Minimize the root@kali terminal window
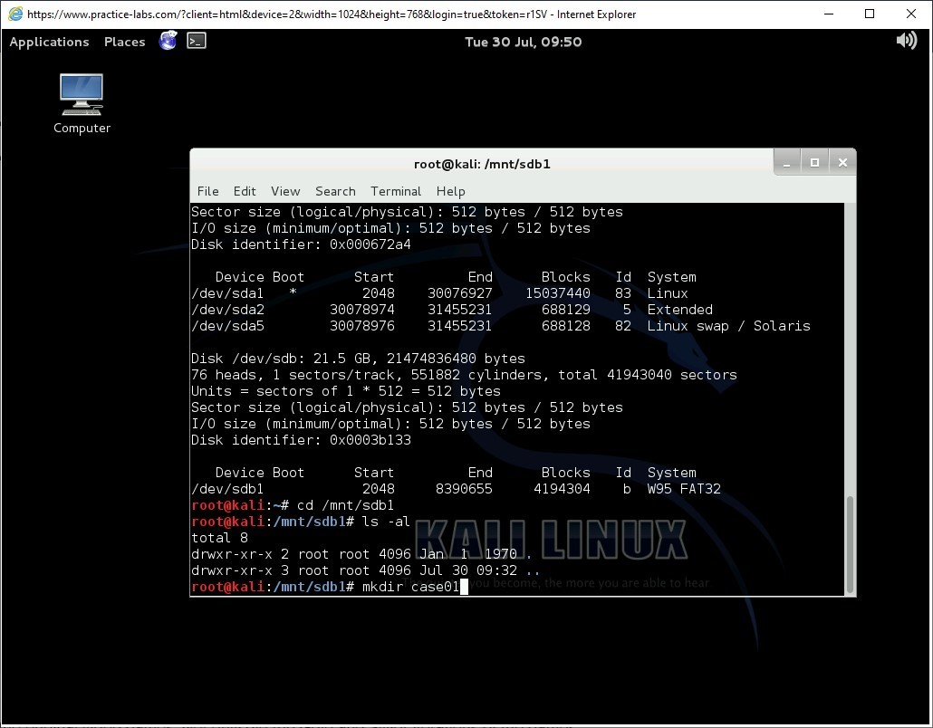This screenshot has height=728, width=933. pyautogui.click(x=786, y=163)
